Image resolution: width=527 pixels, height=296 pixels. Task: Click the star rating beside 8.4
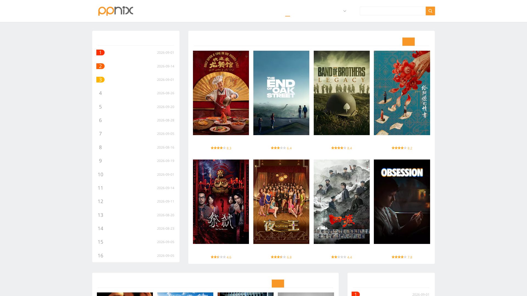tap(339, 148)
